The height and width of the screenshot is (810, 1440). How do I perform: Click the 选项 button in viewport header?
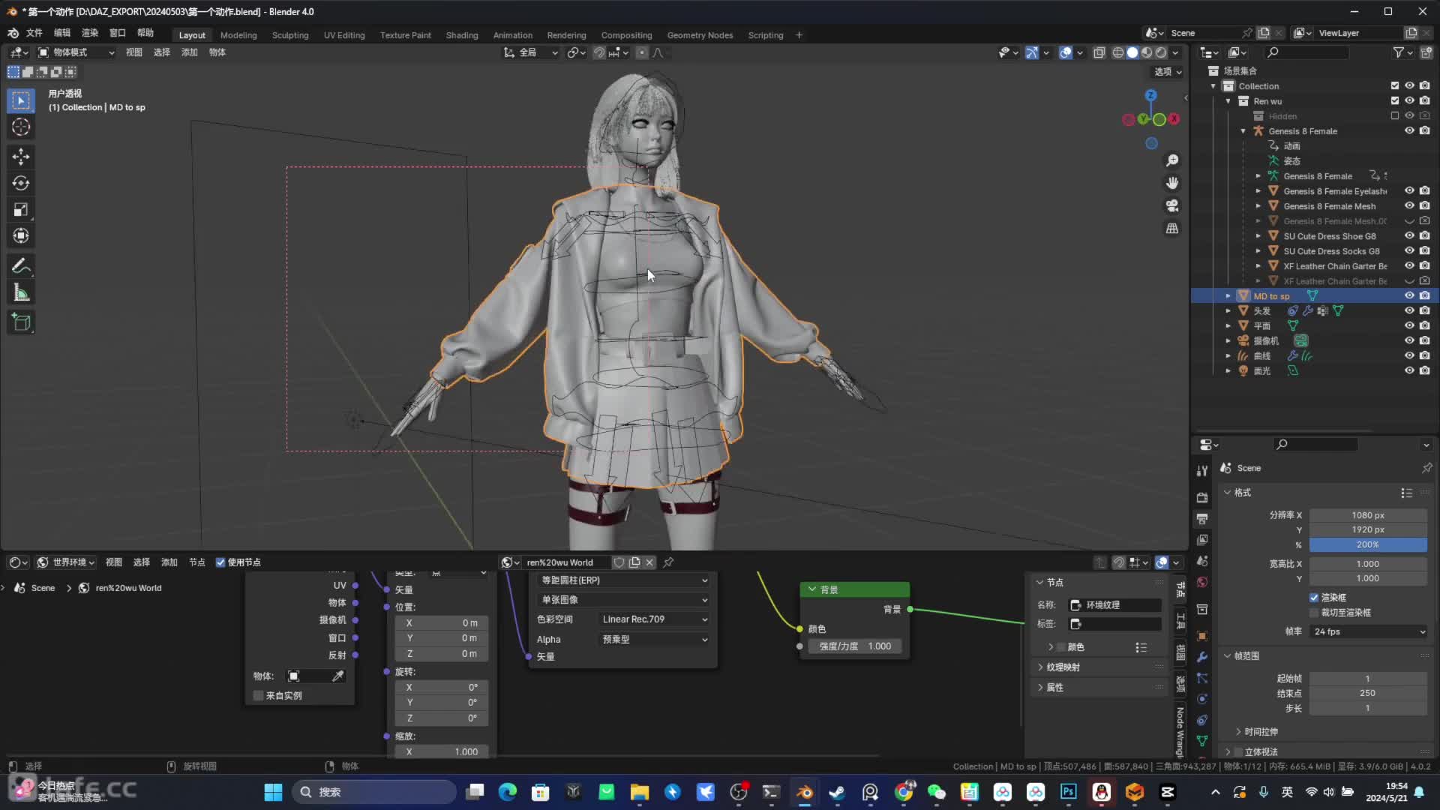pyautogui.click(x=1168, y=72)
